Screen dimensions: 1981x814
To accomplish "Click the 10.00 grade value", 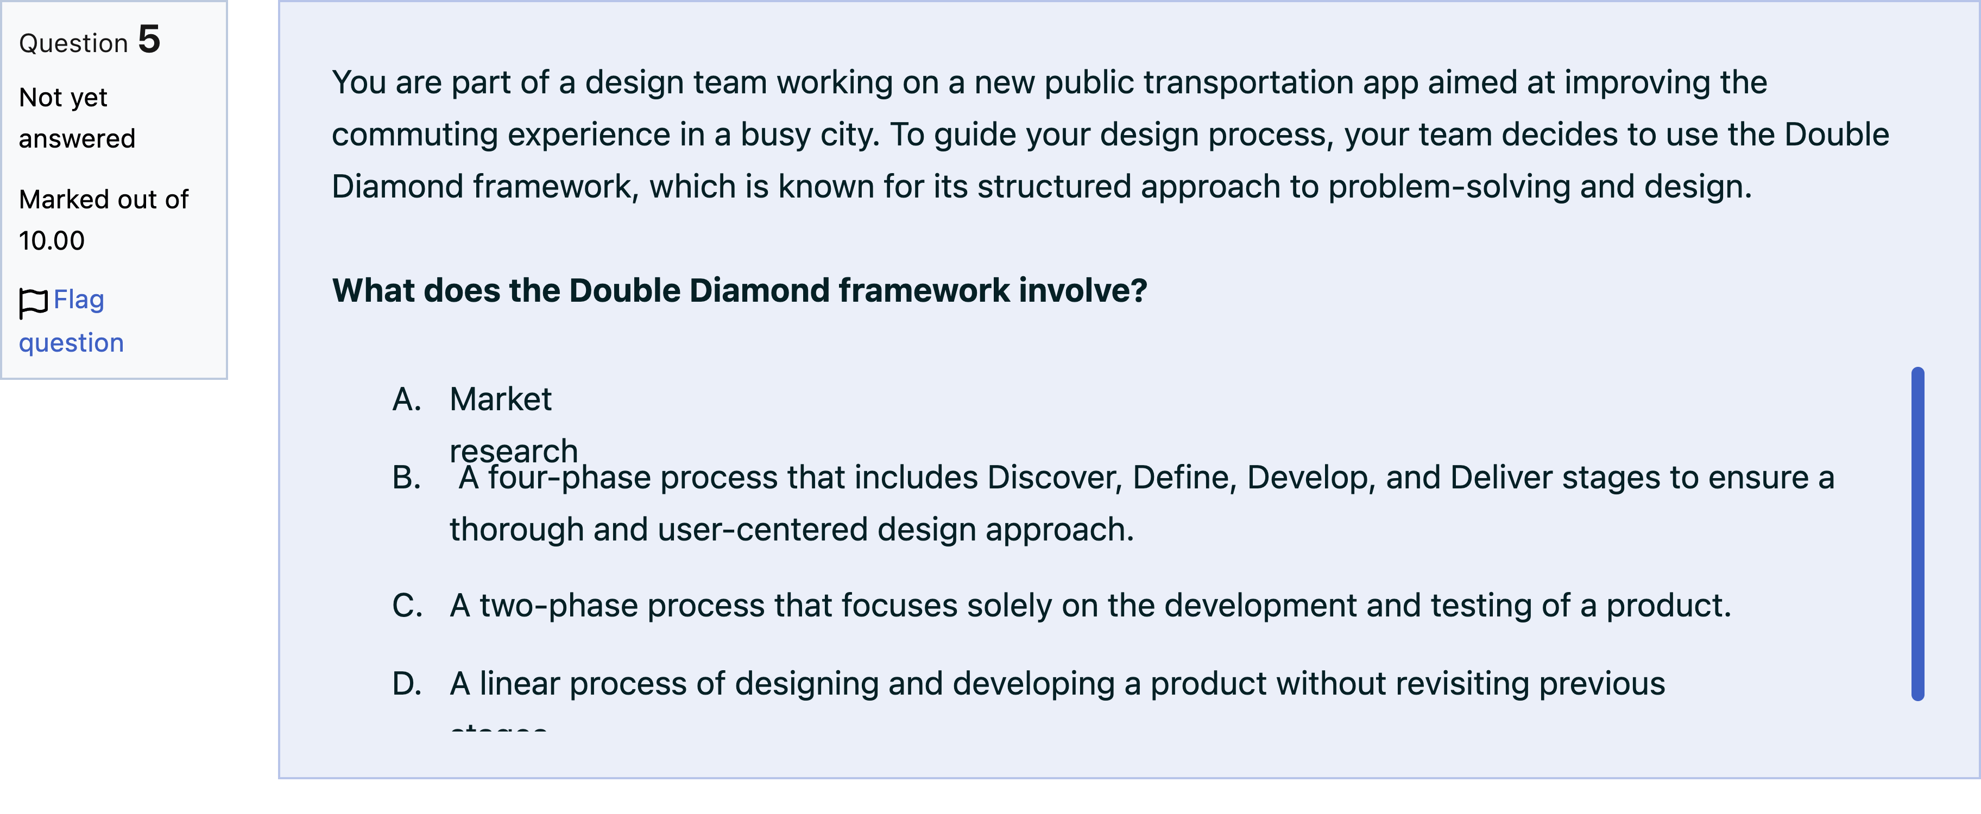I will (52, 240).
